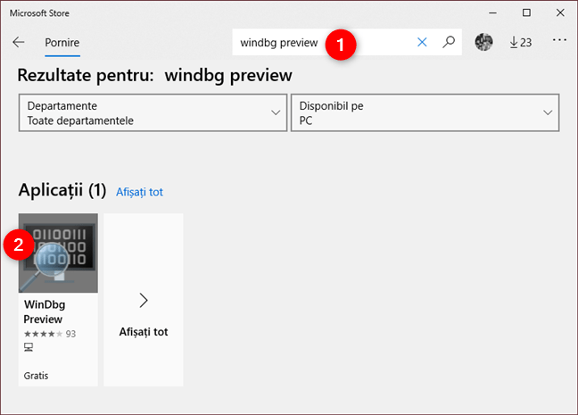
Task: Click the WinDbg Preview app title
Action: pyautogui.click(x=45, y=311)
